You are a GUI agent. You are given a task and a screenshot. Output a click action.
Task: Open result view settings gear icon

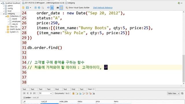(182, 93)
